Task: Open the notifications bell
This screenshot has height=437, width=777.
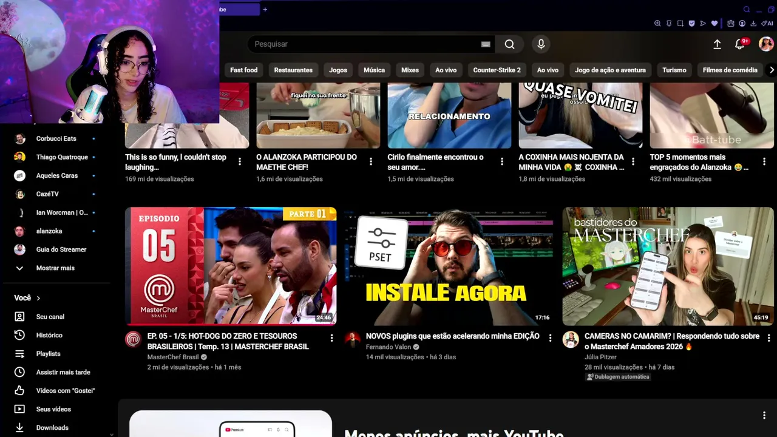Action: point(739,44)
